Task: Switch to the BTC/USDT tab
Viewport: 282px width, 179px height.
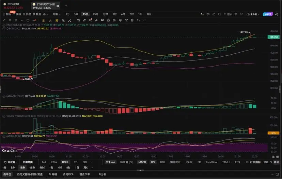Action: (13, 6)
